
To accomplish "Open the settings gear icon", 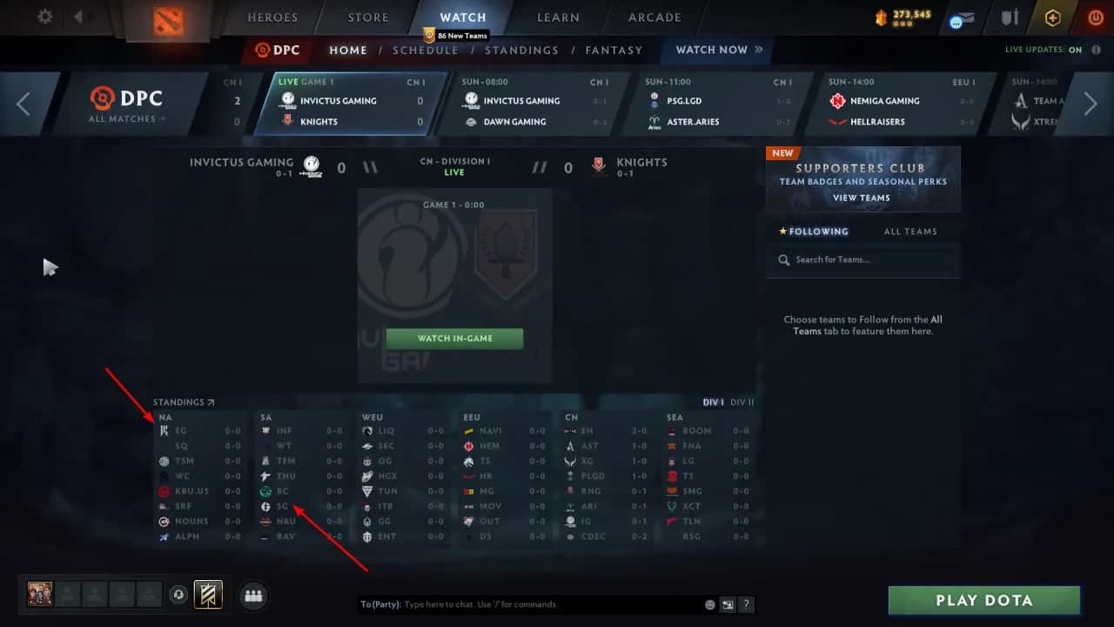I will pos(44,17).
